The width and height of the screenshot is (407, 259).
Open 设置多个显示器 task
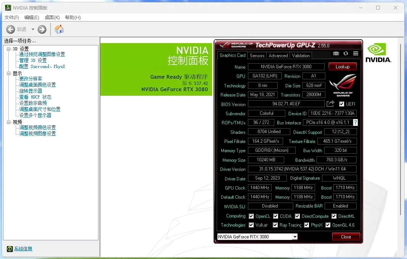coord(35,115)
